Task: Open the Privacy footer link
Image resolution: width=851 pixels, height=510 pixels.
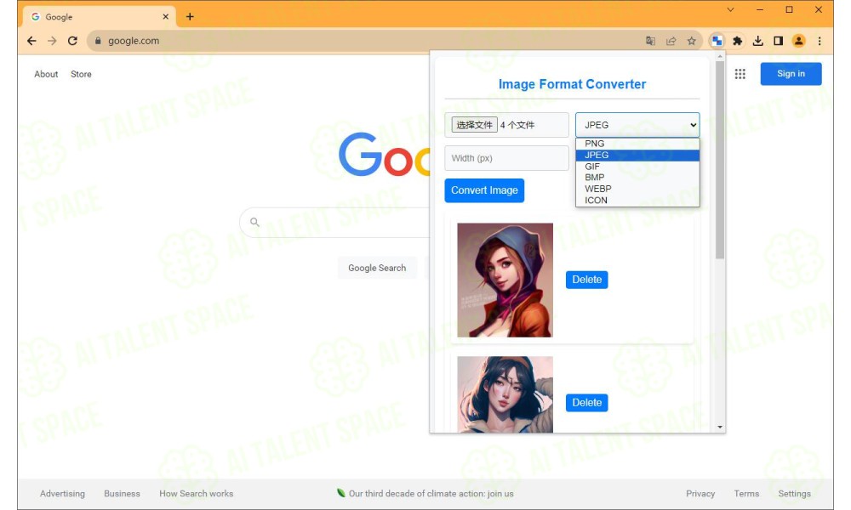Action: click(700, 494)
